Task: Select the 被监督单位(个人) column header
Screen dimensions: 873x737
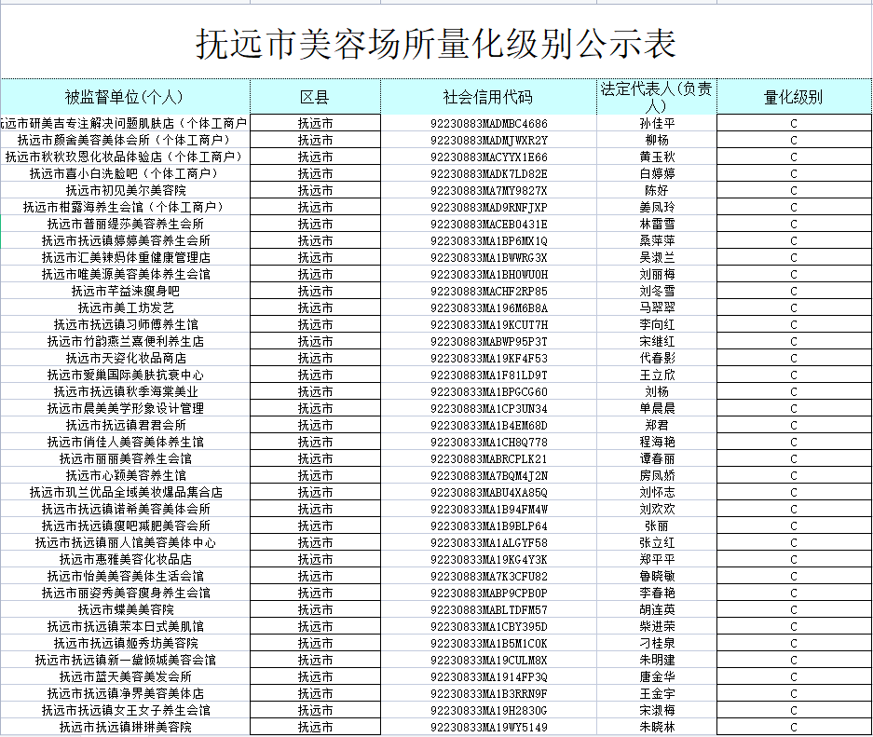Action: click(x=124, y=98)
